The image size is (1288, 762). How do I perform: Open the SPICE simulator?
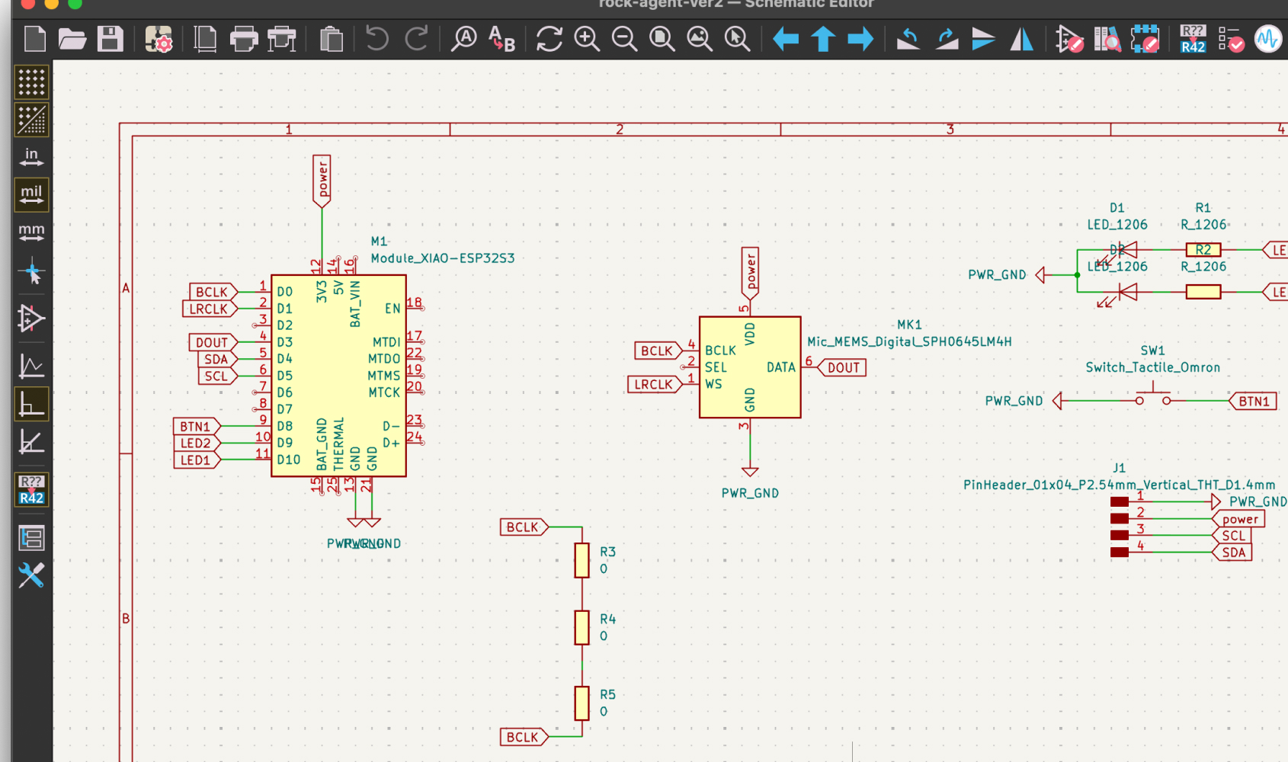[x=1267, y=39]
